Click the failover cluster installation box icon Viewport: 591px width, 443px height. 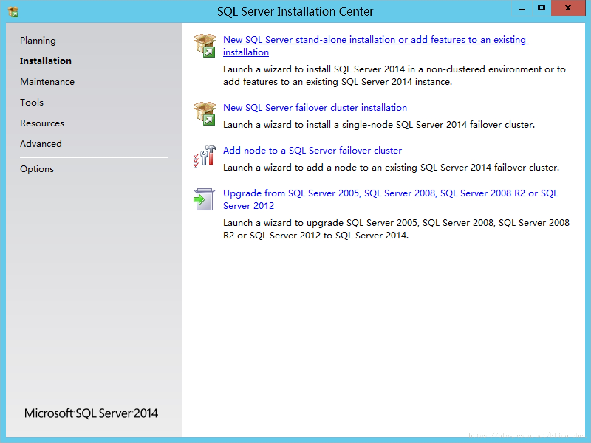pyautogui.click(x=205, y=114)
